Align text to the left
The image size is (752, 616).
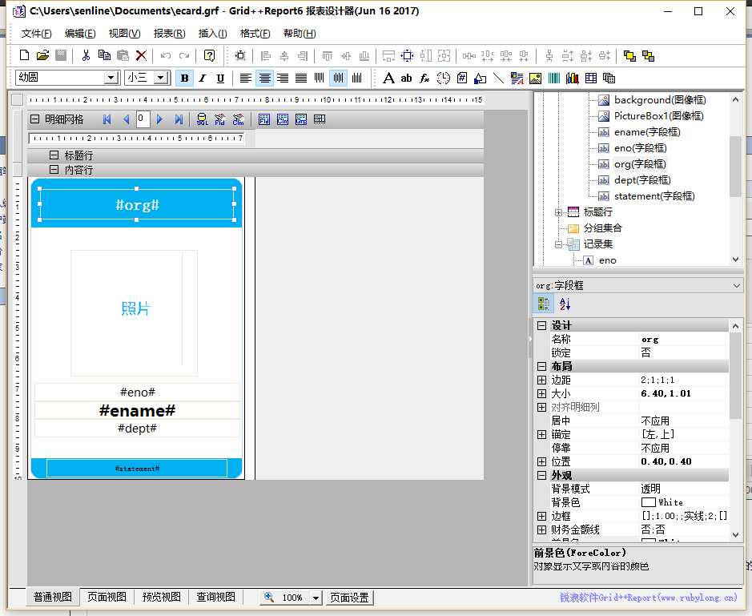pos(246,79)
